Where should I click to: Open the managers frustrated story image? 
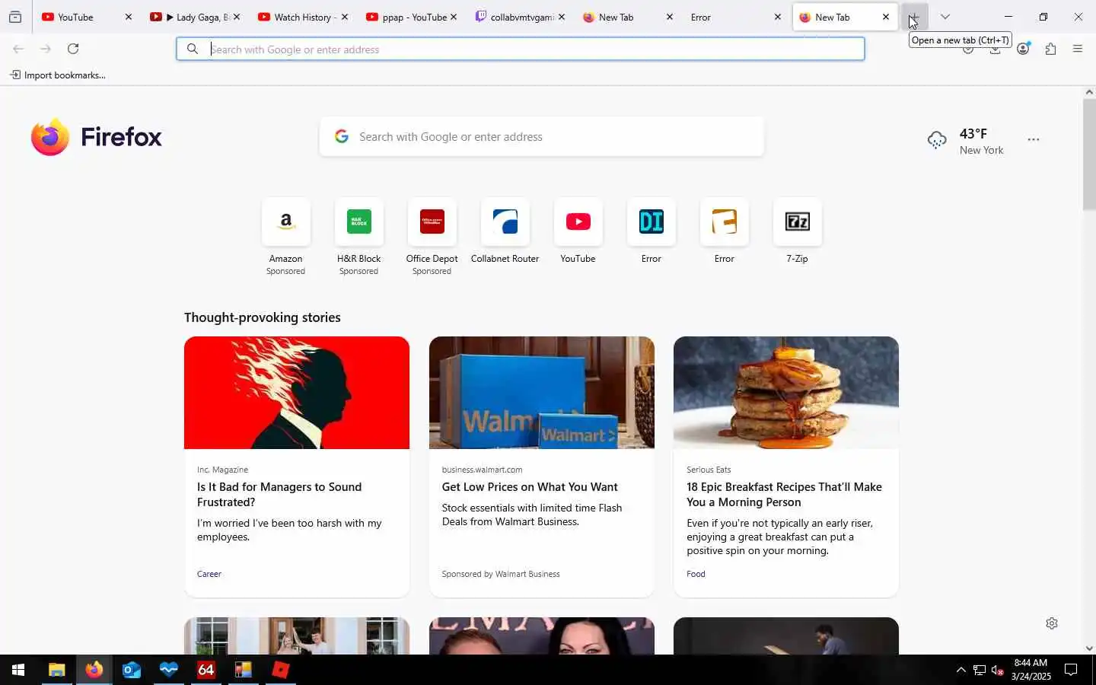(297, 393)
